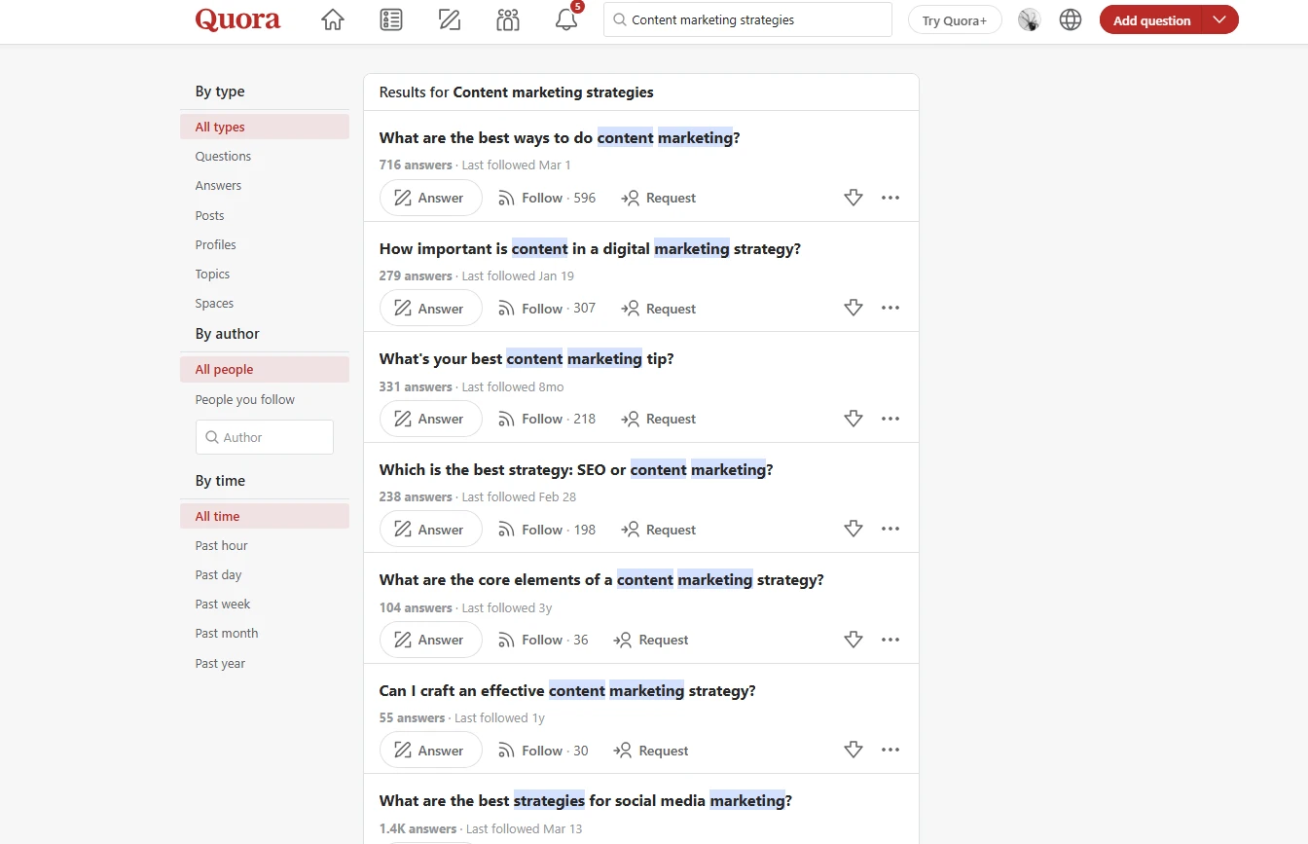1308x844 pixels.
Task: Go to Quora Home feed icon
Action: click(333, 20)
